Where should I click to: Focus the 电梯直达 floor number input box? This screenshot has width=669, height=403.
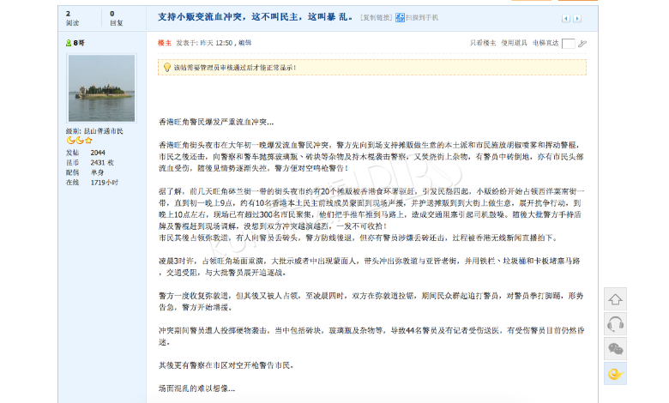pyautogui.click(x=568, y=43)
